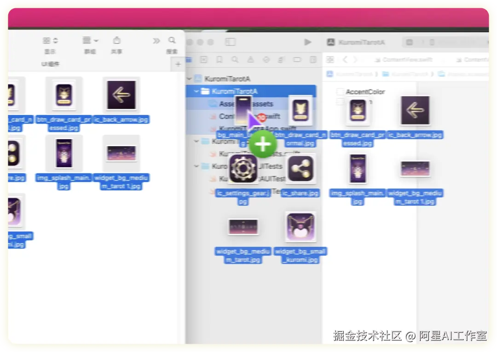Viewport: 497px width, 352px height.
Task: Click img_splash_main.jpg file name in Finder
Action: [64, 182]
